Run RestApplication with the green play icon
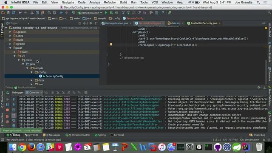 click(x=106, y=13)
